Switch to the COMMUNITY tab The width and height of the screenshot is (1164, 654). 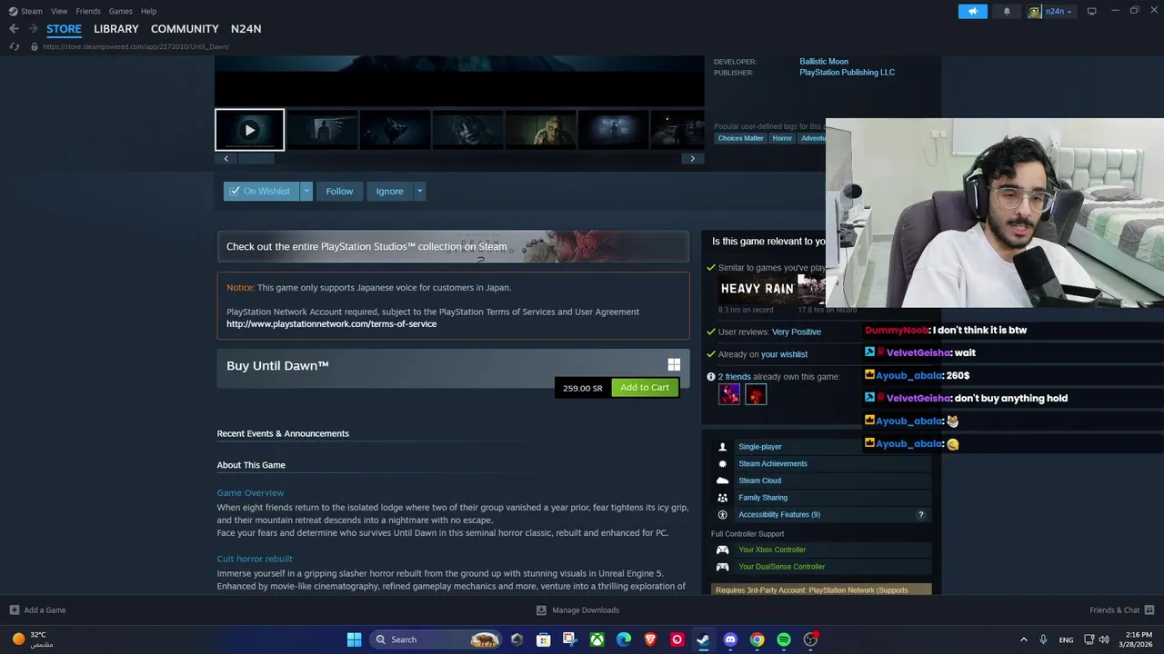point(185,29)
